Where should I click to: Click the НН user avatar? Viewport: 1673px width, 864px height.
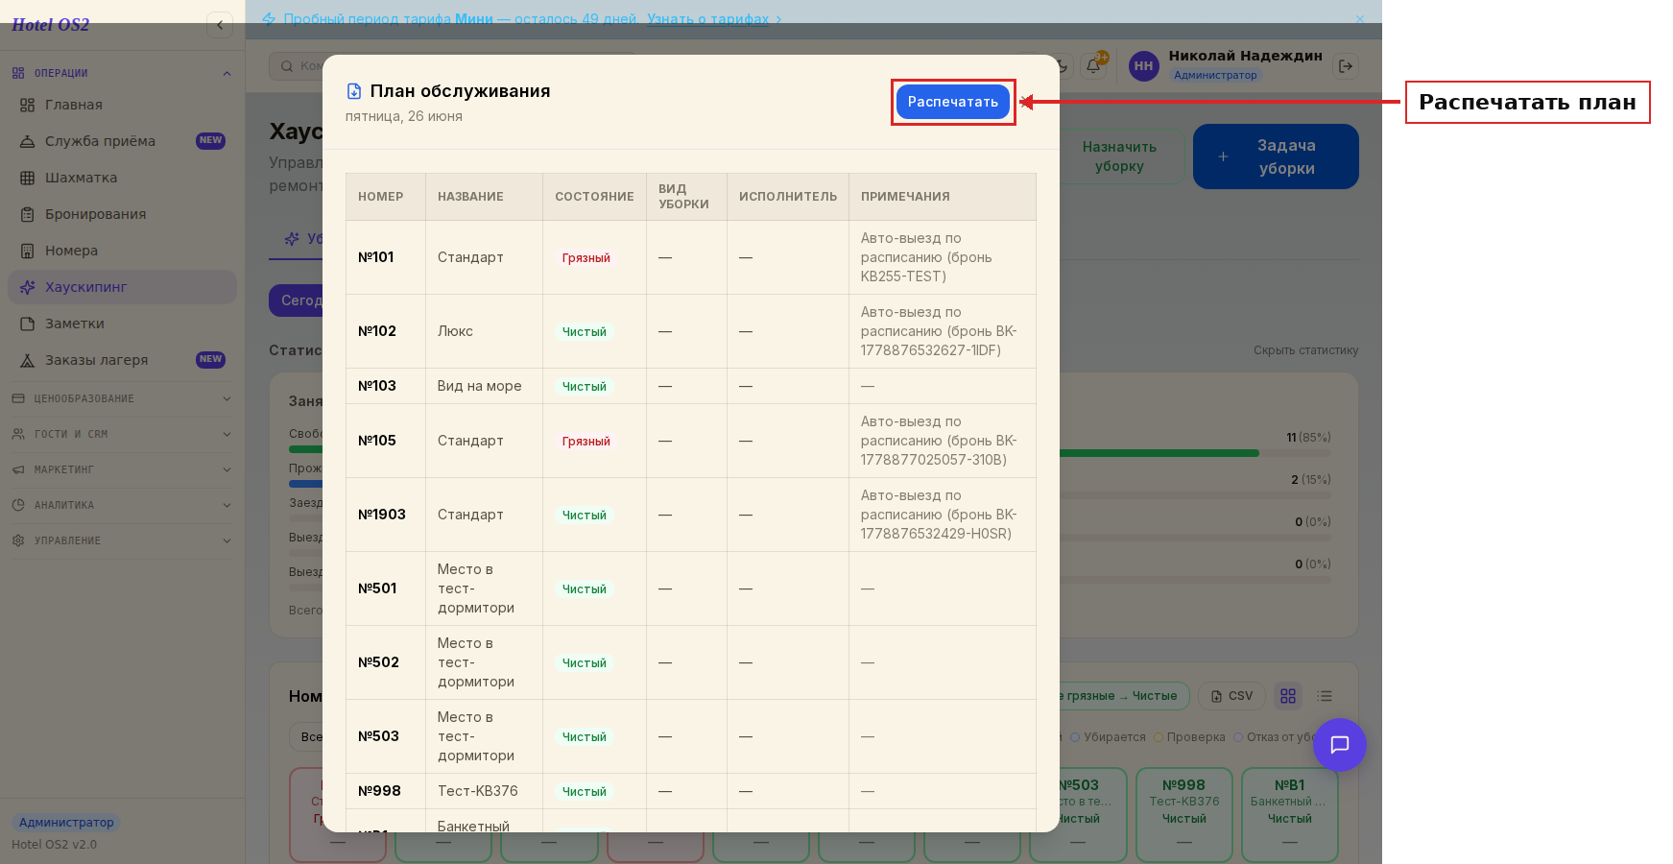click(1143, 65)
